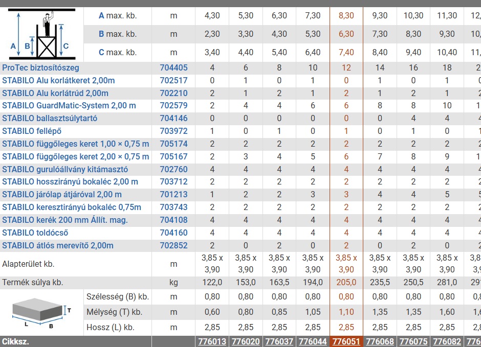Click the 'Alapterület kb.' row label
This screenshot has width=481, height=347.
[x=28, y=264]
